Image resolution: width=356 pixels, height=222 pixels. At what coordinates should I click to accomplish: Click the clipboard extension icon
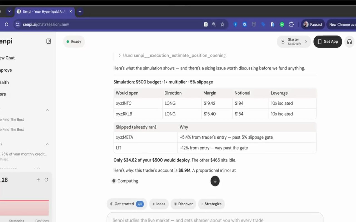[273, 24]
